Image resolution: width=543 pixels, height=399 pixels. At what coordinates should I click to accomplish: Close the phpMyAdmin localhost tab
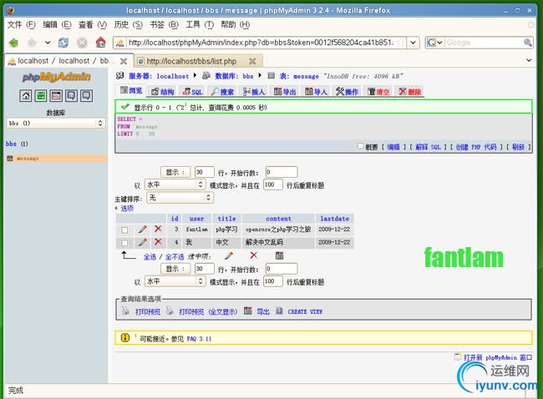pyautogui.click(x=124, y=61)
